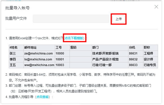Click employee number 10003 cell

[62, 65]
